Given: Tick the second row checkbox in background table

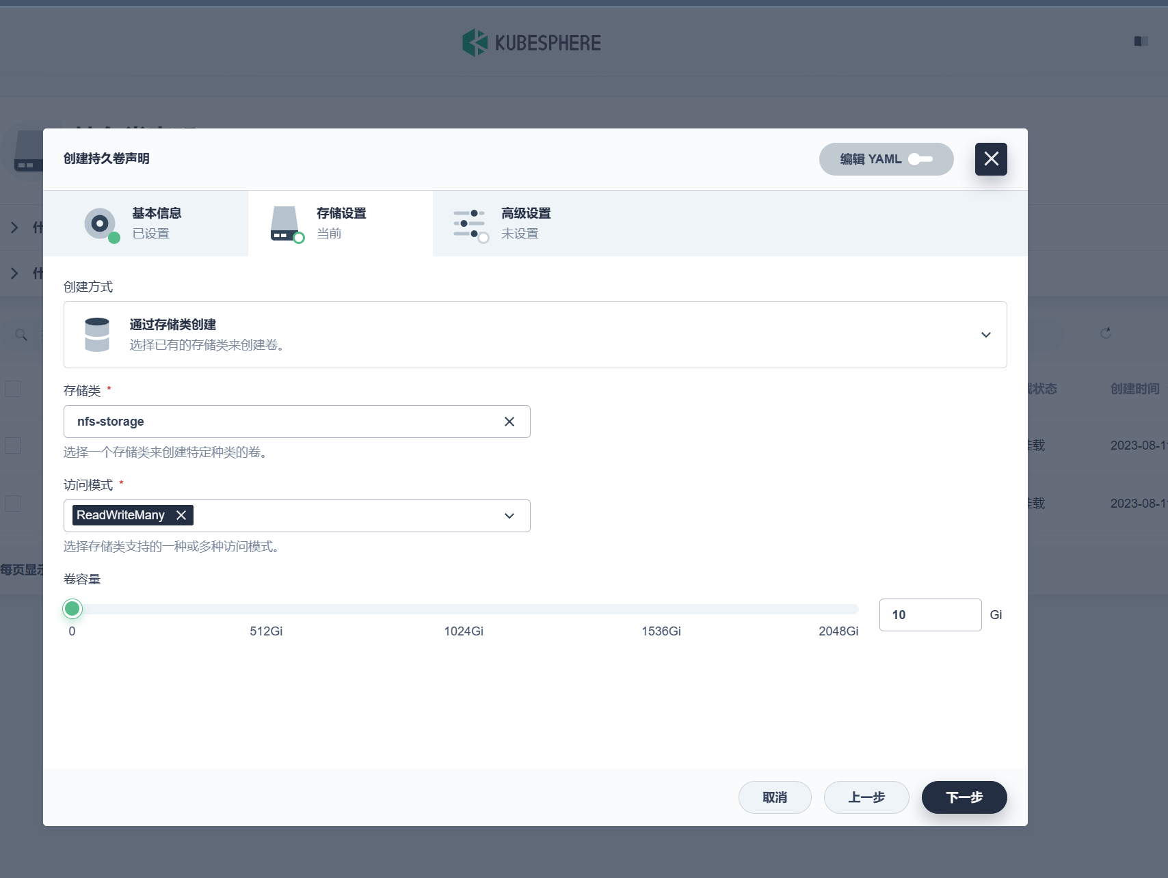Looking at the screenshot, I should (x=13, y=504).
